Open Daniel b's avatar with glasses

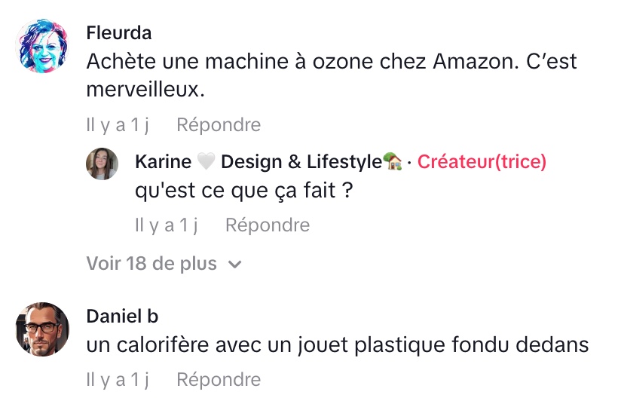coord(42,329)
